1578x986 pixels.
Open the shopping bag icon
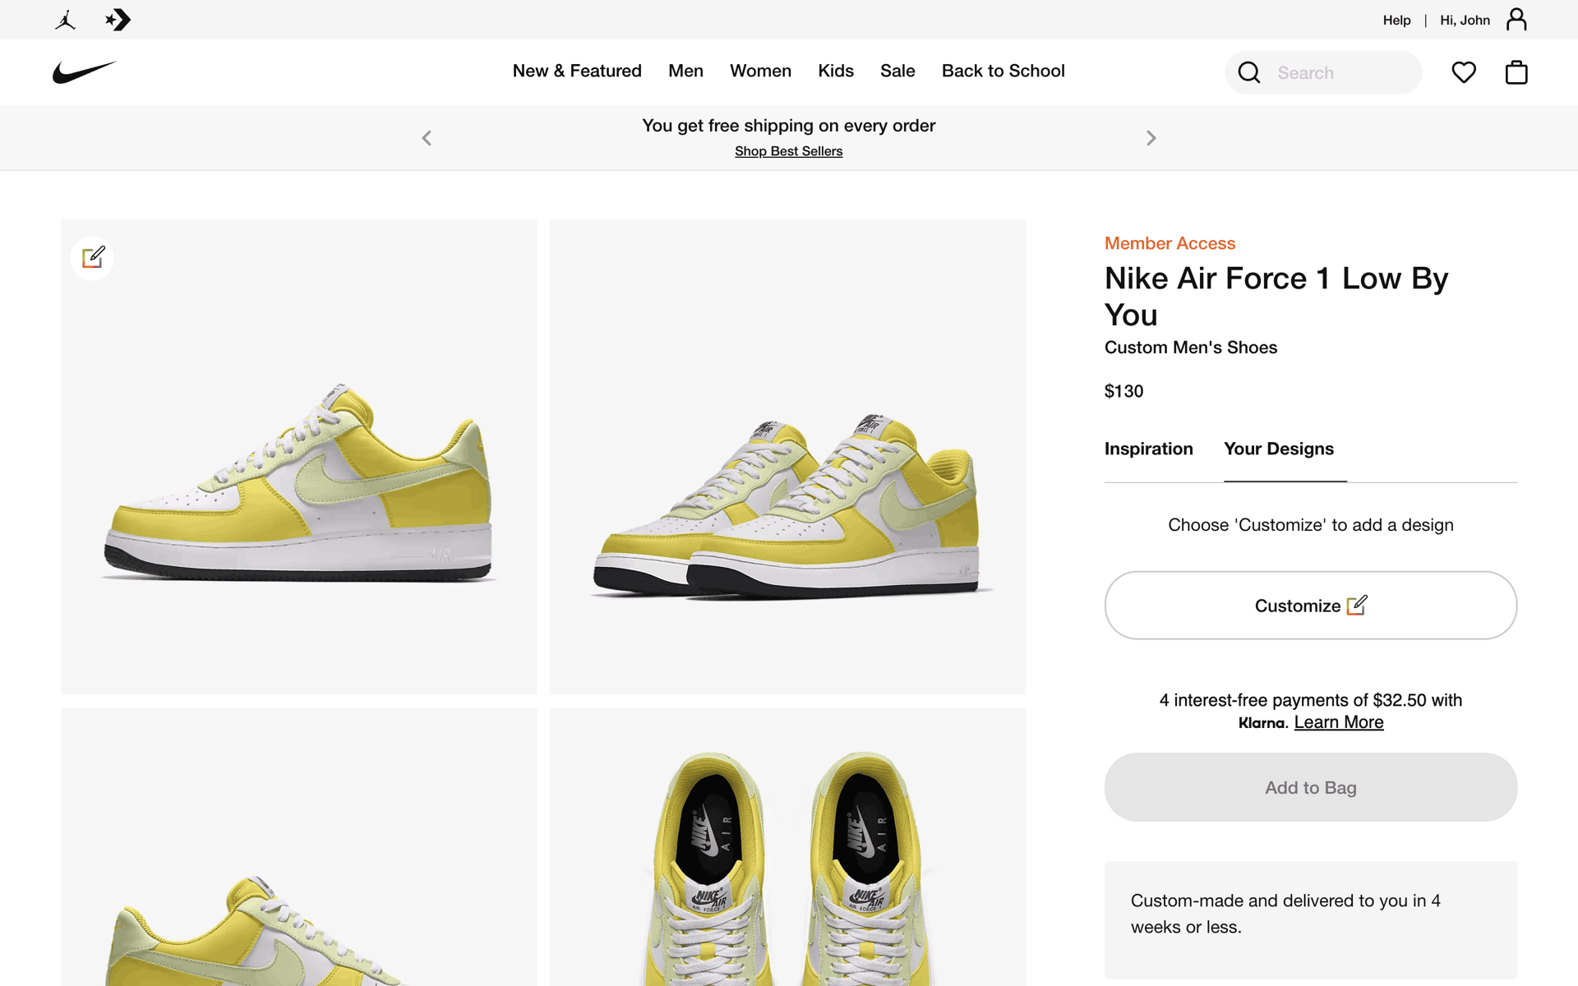tap(1516, 72)
